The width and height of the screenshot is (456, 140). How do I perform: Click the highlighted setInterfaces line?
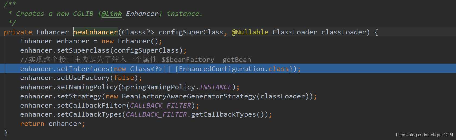point(228,69)
